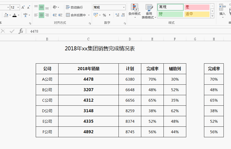Viewport: 231px width, 149px height.
Task: Select the cell containing 4478
Action: coord(88,79)
